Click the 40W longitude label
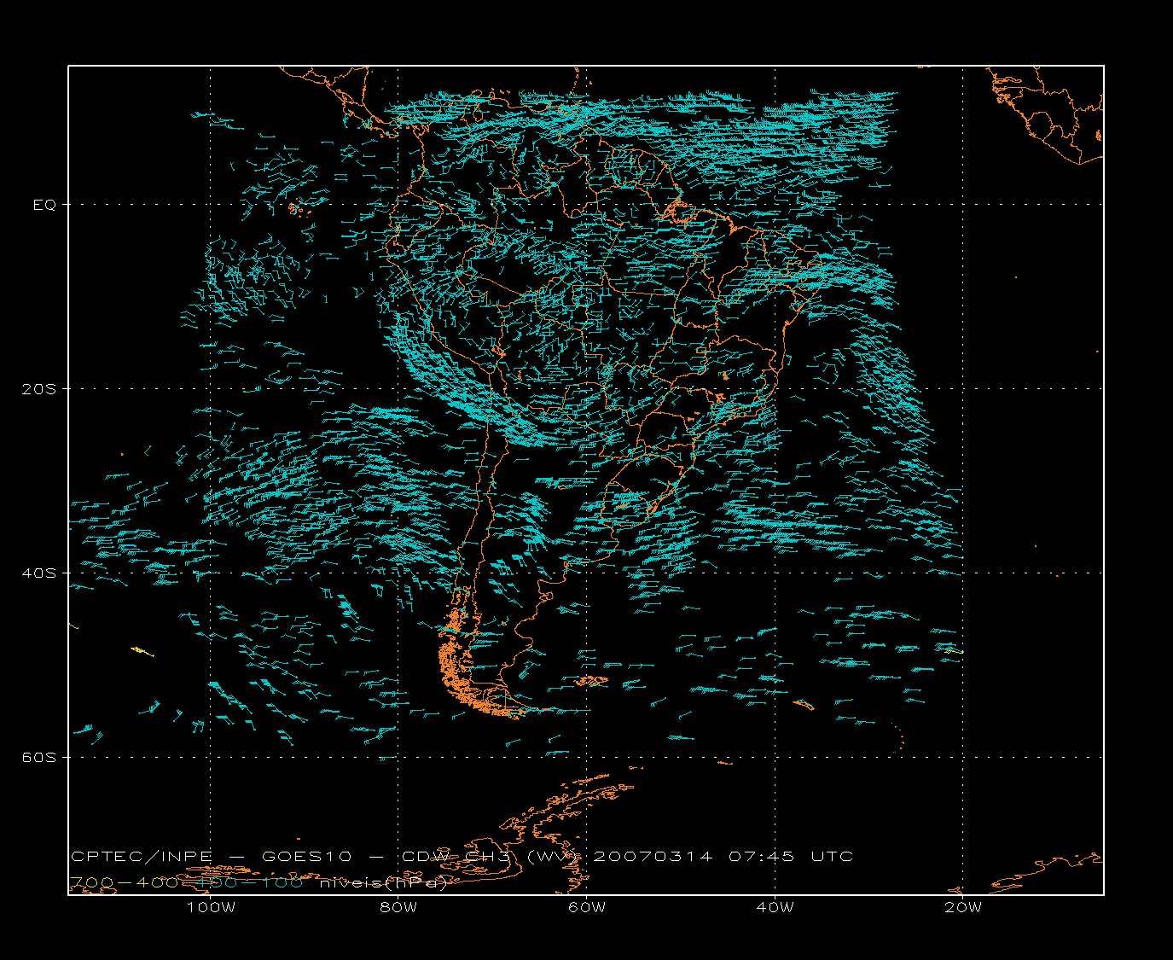1173x960 pixels. click(x=775, y=908)
